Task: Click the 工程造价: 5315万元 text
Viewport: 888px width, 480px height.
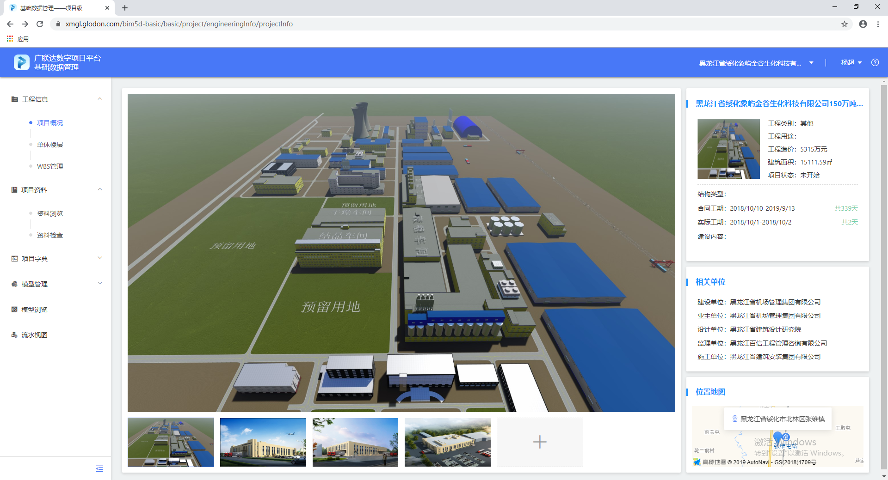Action: [797, 149]
